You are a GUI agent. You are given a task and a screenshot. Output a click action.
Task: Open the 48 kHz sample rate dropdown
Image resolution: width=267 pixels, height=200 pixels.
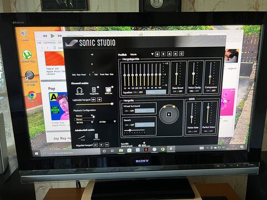(92, 122)
